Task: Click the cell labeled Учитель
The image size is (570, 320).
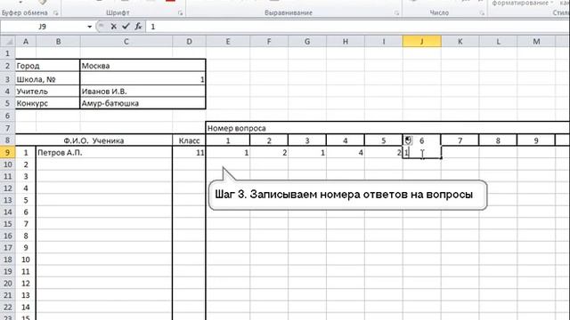Action: (47, 92)
